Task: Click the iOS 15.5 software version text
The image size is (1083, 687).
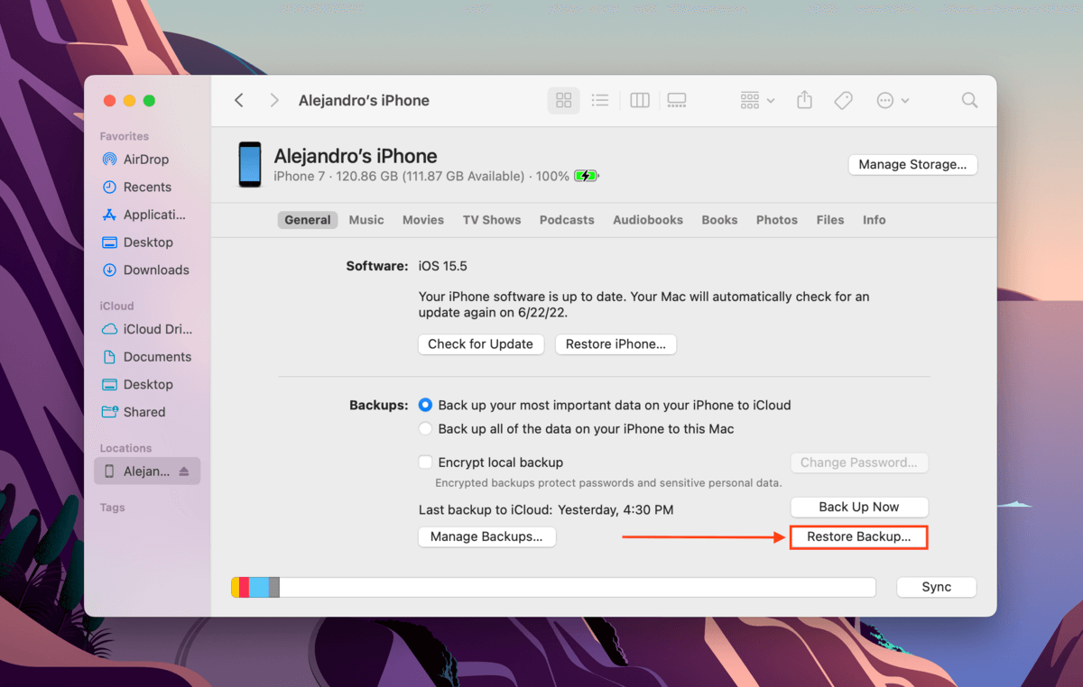Action: 443,267
